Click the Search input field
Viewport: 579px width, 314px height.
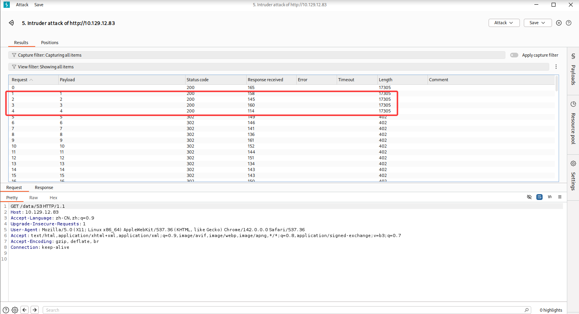tap(286, 310)
